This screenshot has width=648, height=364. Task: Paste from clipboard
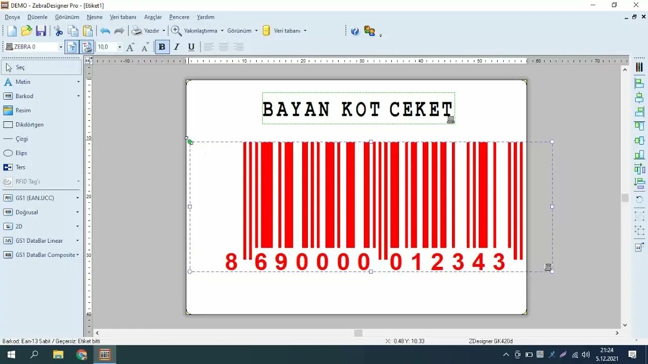(x=88, y=31)
